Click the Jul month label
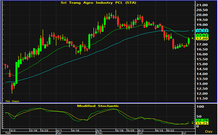 (184, 133)
